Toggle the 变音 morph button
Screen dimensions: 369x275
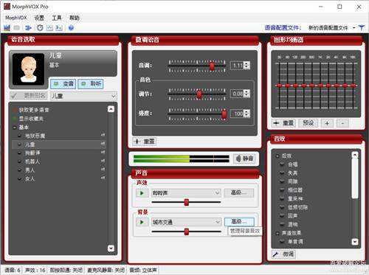(x=63, y=84)
